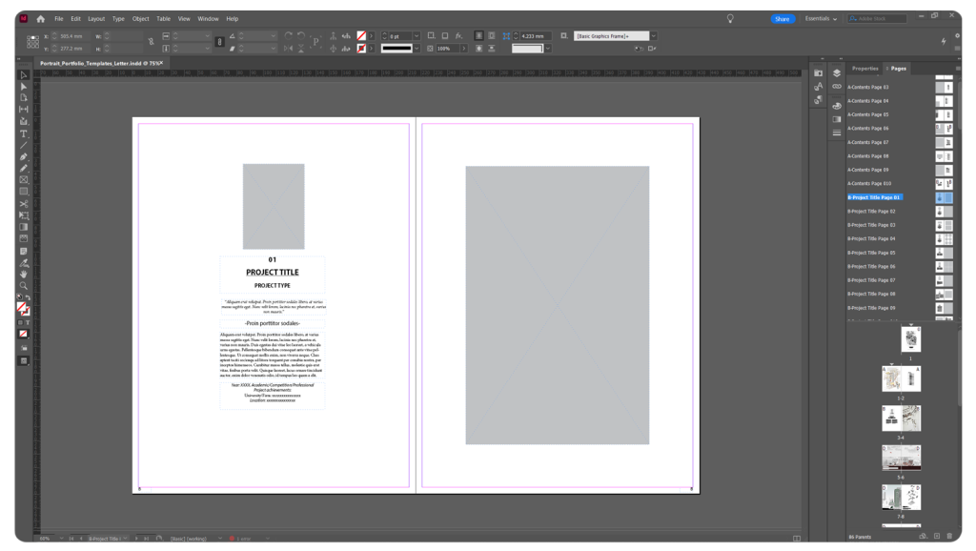Click the preflight errors indicator
The height and width of the screenshot is (551, 976).
(x=241, y=539)
